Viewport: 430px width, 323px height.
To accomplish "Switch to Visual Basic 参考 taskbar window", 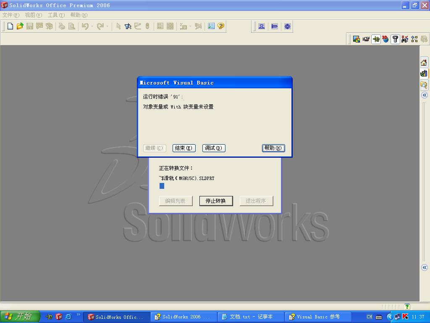I will [x=318, y=317].
